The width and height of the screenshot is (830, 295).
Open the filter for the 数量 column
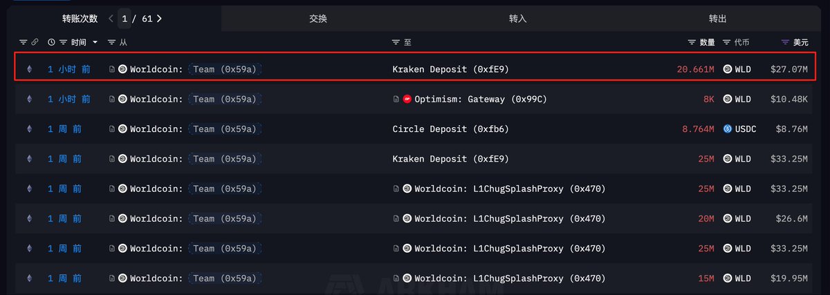[x=692, y=43]
